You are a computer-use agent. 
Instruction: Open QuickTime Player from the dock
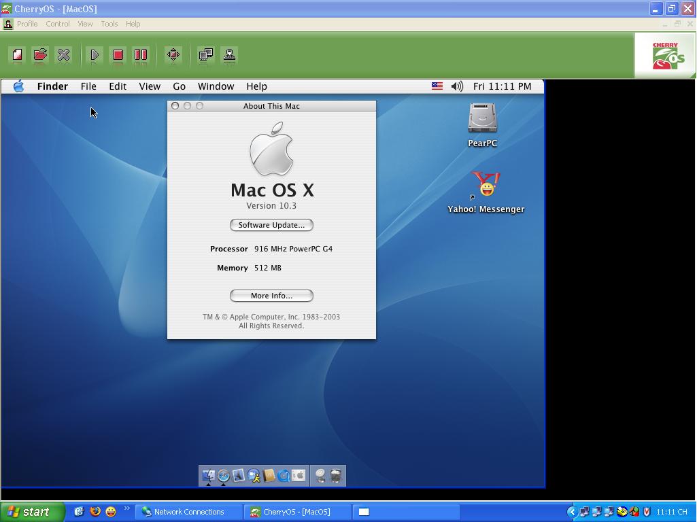coord(284,476)
